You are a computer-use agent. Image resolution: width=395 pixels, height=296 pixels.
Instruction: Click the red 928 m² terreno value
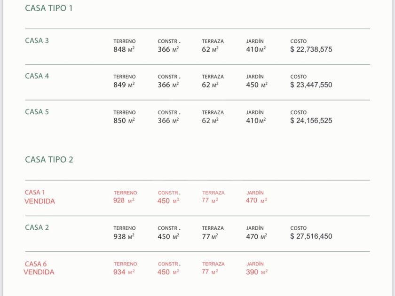(x=124, y=201)
